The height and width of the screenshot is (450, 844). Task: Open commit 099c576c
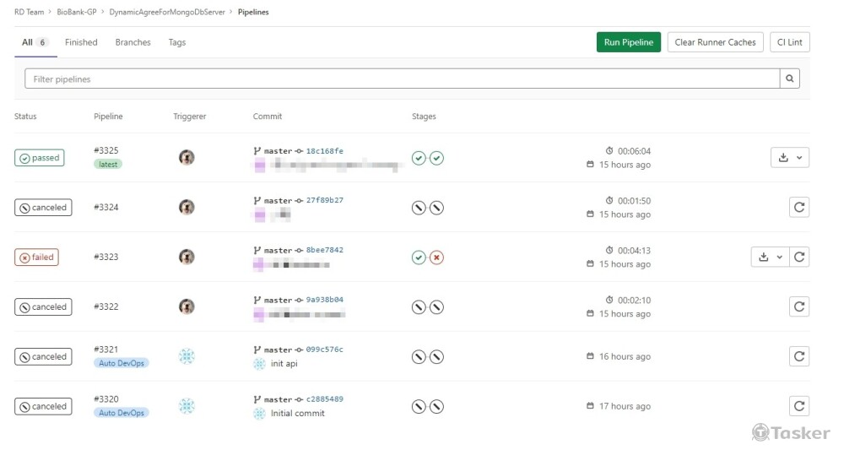[325, 350]
